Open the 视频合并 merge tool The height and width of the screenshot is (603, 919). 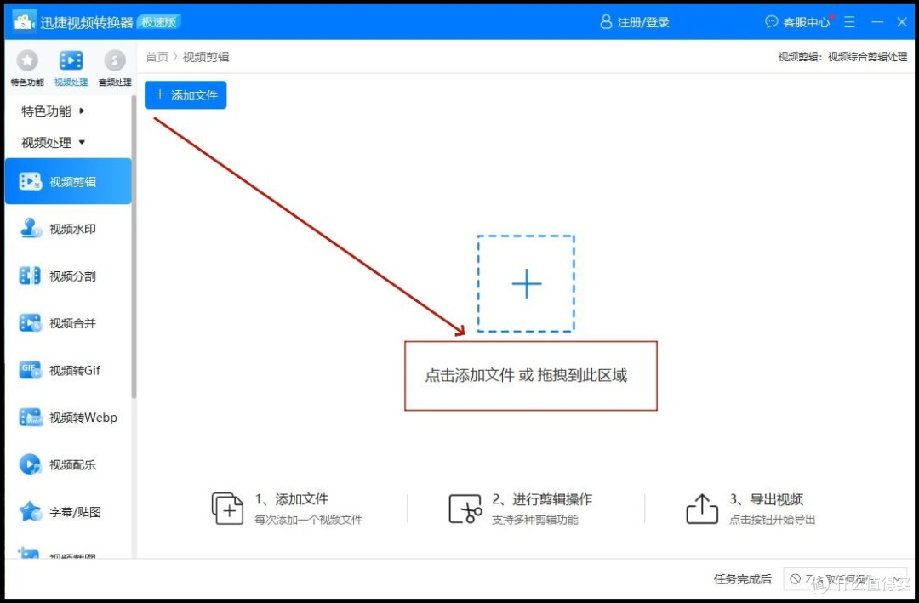pyautogui.click(x=68, y=323)
